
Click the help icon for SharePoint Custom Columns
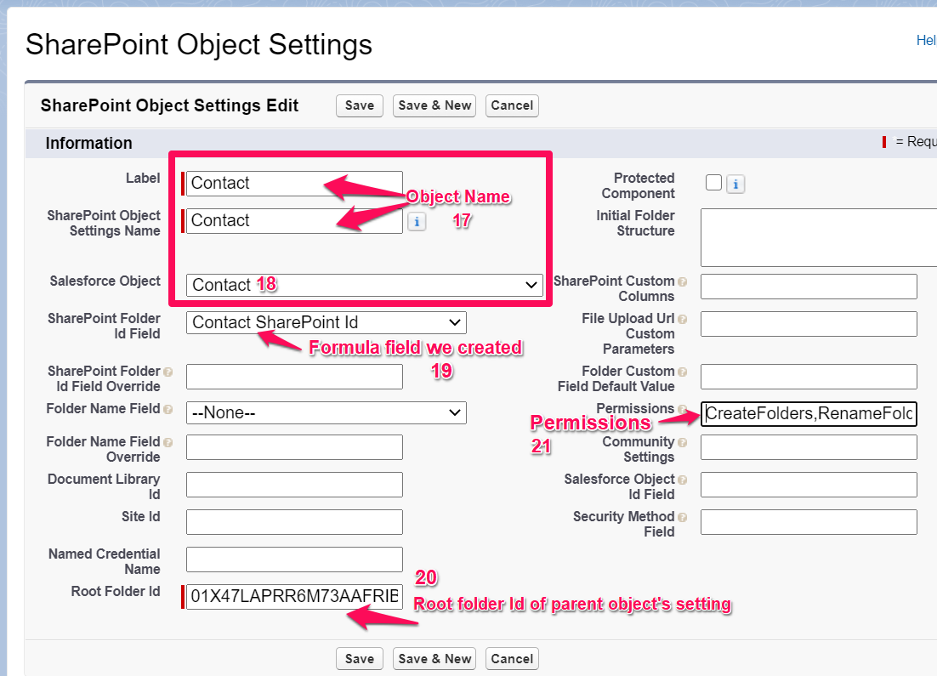click(683, 281)
